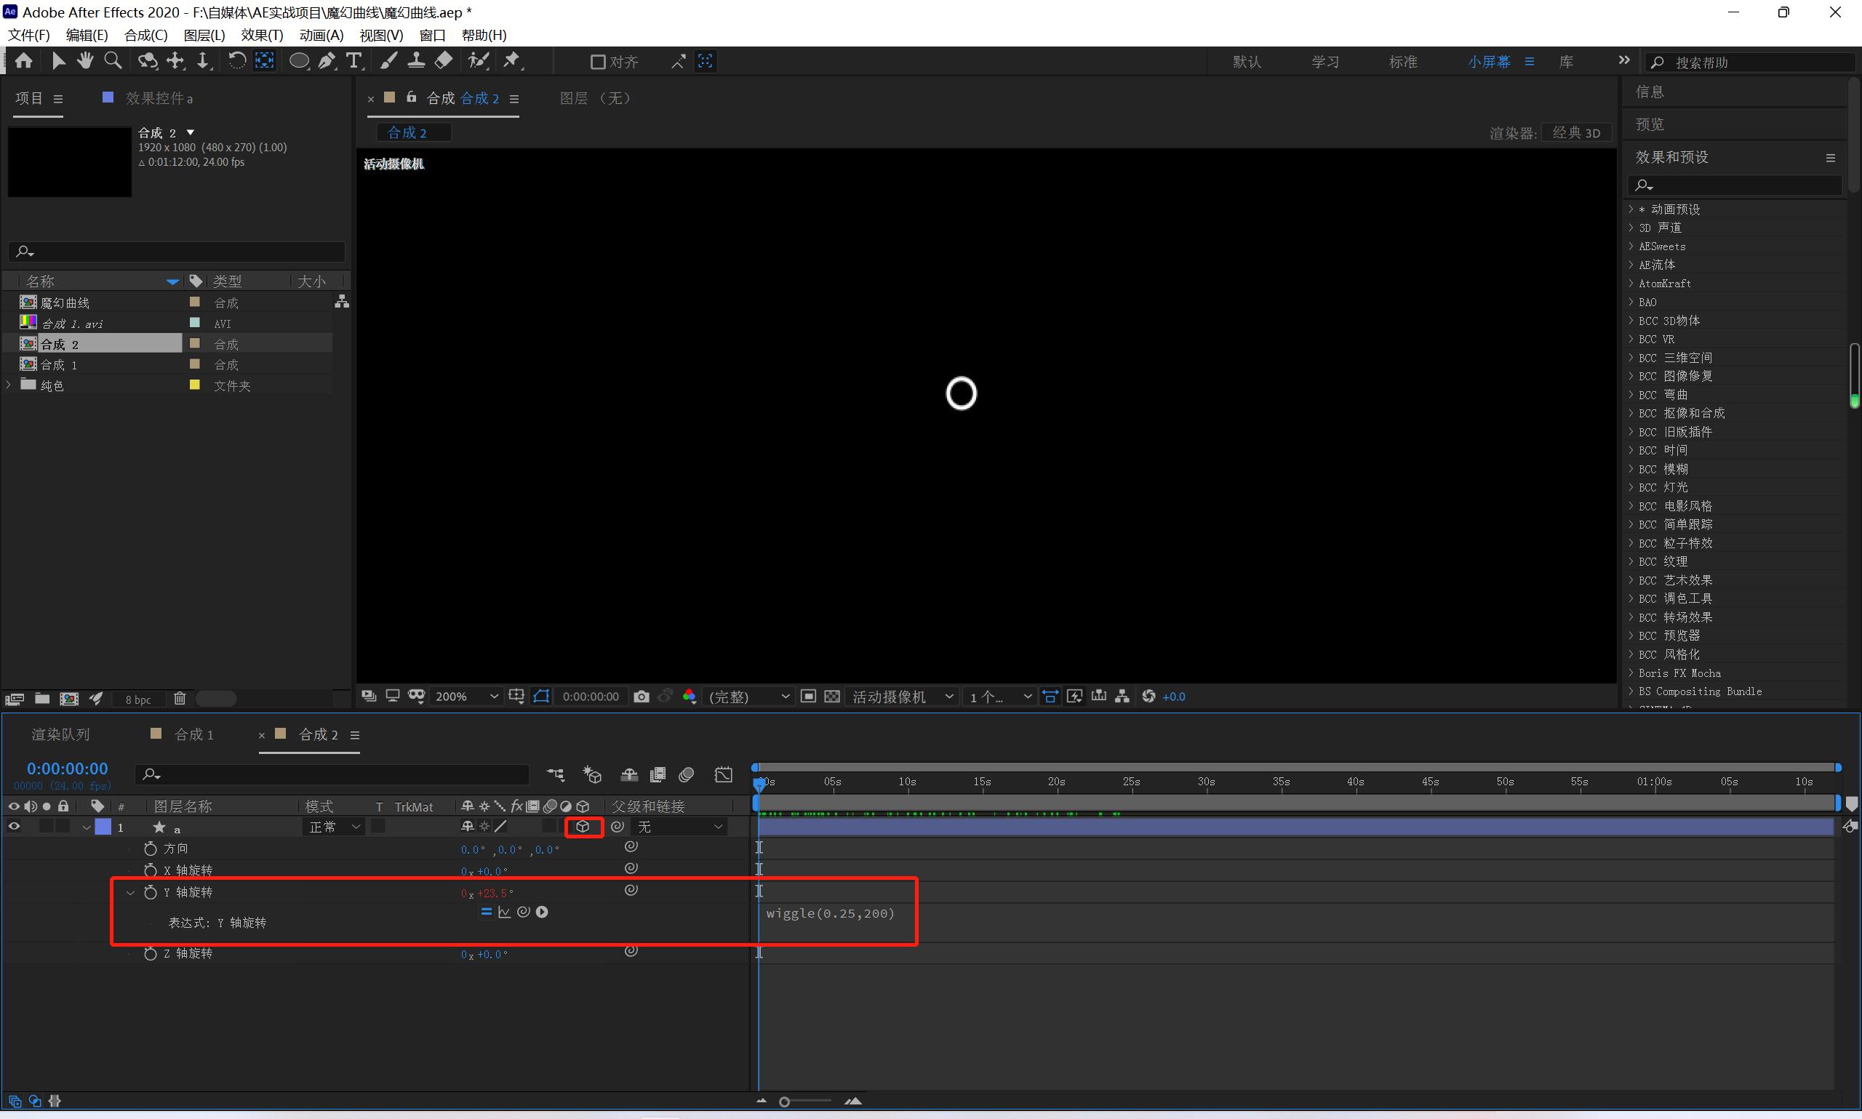Select the Pan Behind anchor point tool
This screenshot has height=1119, width=1862.
(x=265, y=61)
